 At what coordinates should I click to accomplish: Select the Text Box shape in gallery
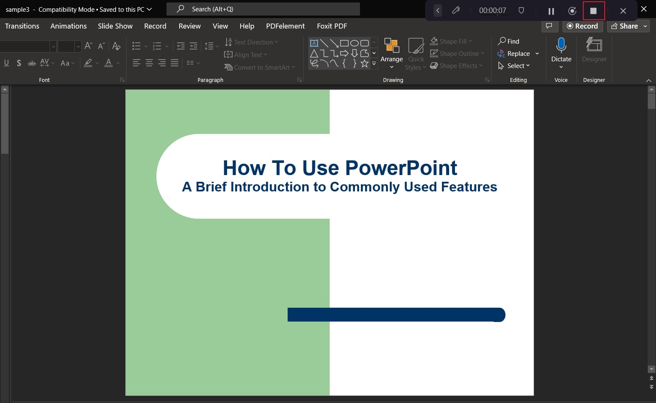click(x=314, y=43)
